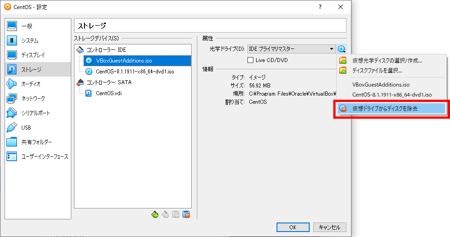Confirm settings with OK button
The width and height of the screenshot is (450, 237).
point(293,227)
